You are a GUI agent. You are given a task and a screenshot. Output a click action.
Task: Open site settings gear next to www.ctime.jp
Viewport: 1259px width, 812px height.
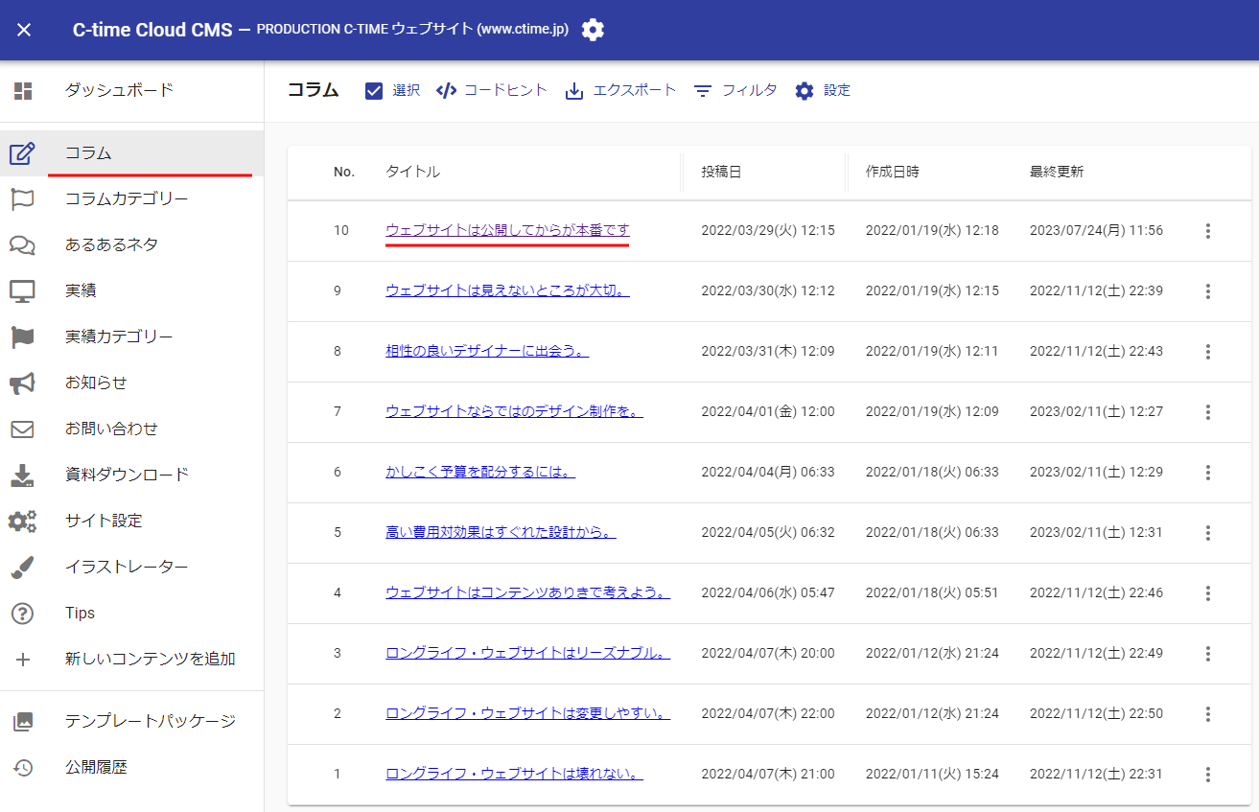pyautogui.click(x=593, y=30)
